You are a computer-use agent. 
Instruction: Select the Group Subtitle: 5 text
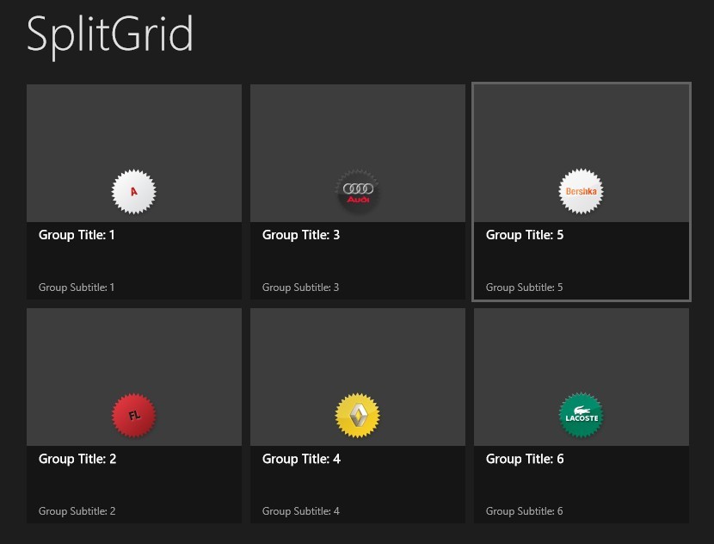pos(524,287)
